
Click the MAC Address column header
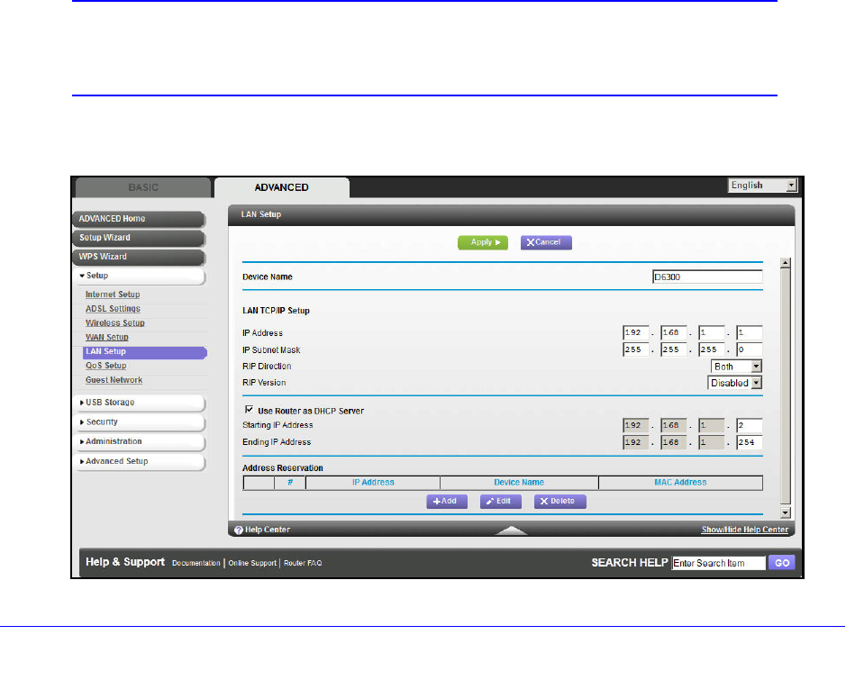pos(680,483)
